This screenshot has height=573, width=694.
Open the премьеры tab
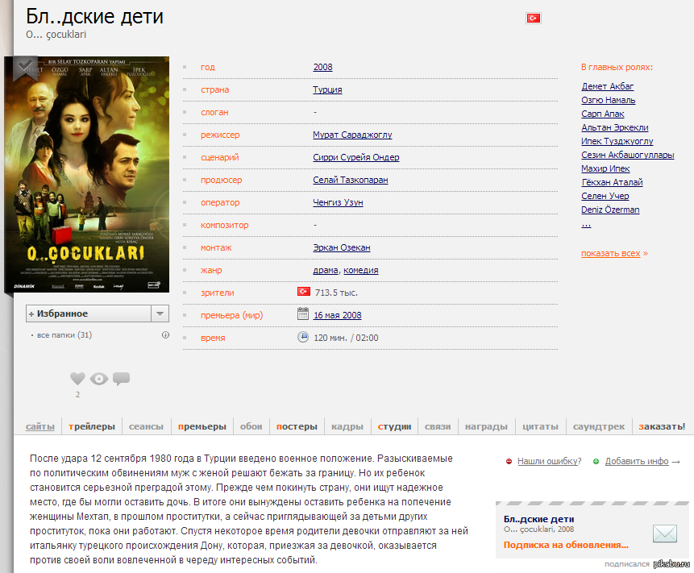pos(202,426)
